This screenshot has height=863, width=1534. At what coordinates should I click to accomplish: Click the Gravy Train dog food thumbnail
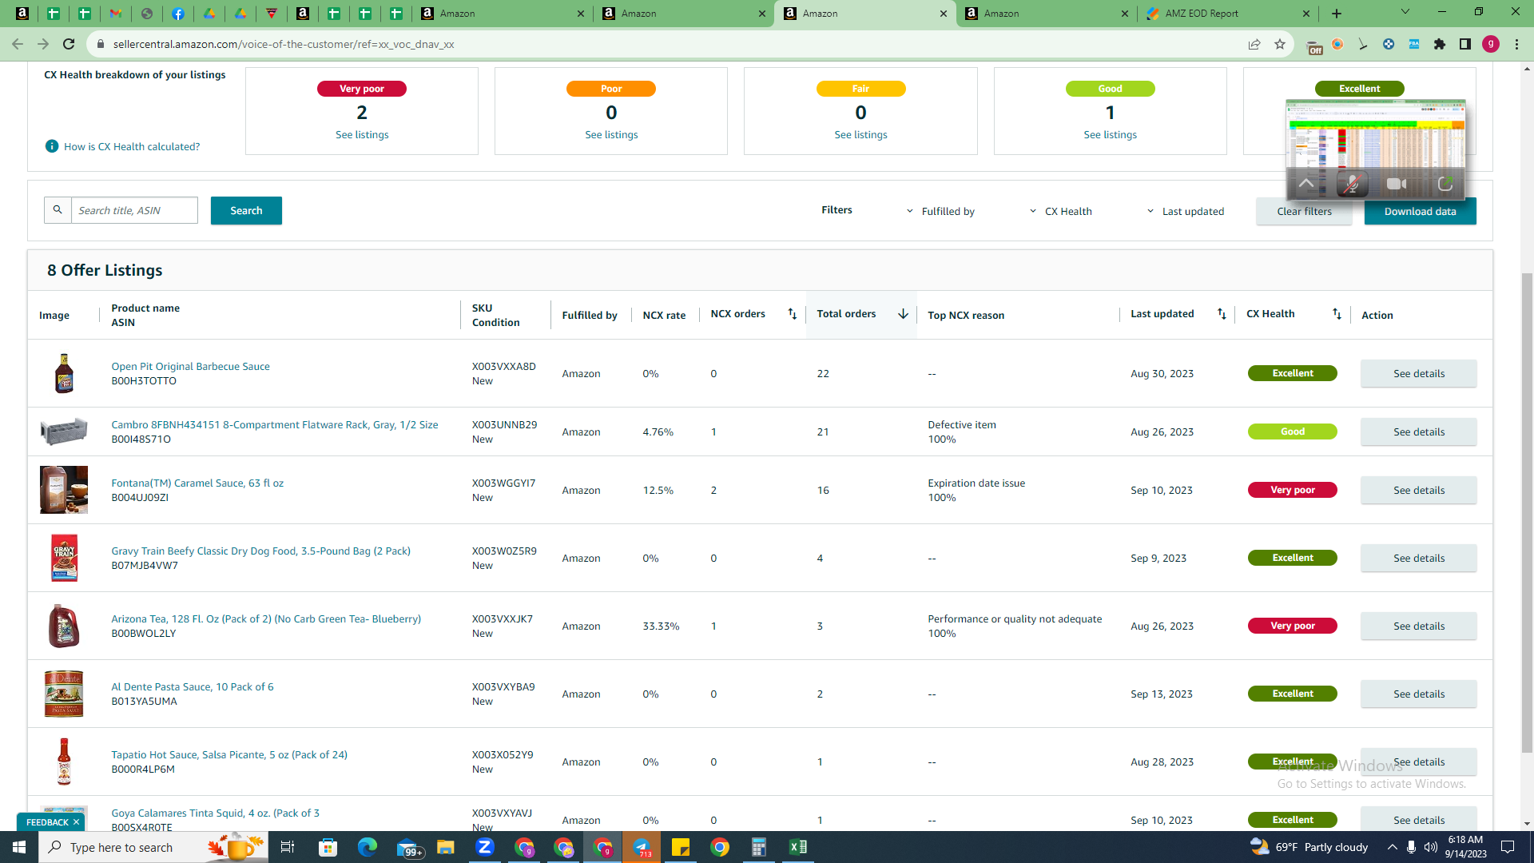[64, 558]
